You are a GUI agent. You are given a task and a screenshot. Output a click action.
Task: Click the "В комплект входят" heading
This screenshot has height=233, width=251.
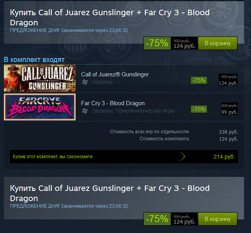[x=34, y=60]
